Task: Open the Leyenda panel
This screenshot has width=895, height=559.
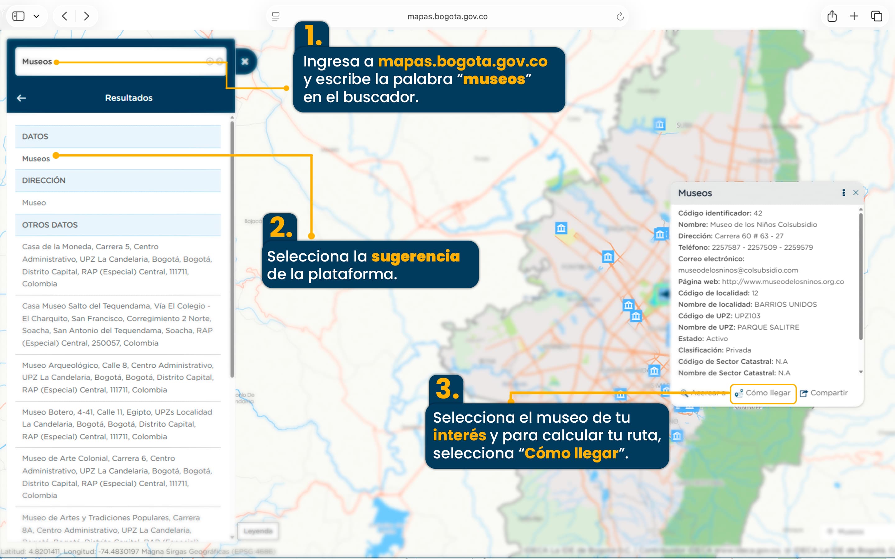Action: tap(258, 531)
